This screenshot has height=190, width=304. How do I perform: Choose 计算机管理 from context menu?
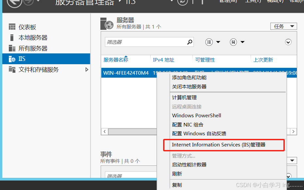(184, 98)
